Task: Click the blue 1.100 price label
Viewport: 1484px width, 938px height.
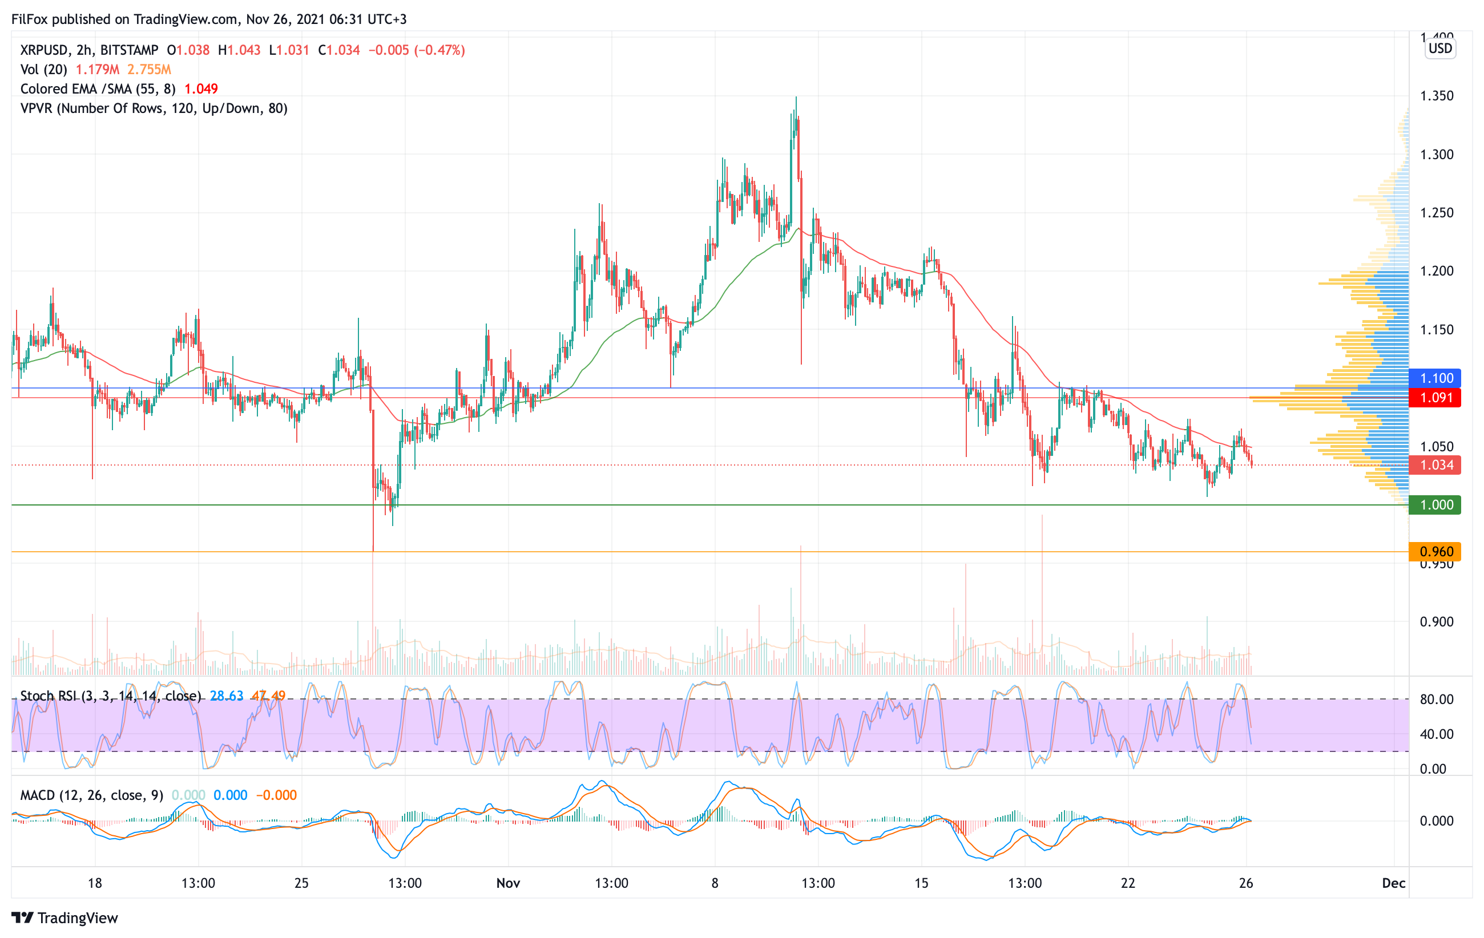Action: coord(1436,378)
